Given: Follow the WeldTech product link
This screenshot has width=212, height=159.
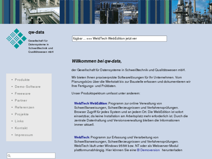Looking at the screenshot, I should 82,137.
